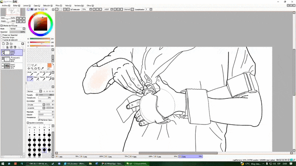Expand Ajustes avanzados section
The image size is (296, 166).
(x=28, y=123)
